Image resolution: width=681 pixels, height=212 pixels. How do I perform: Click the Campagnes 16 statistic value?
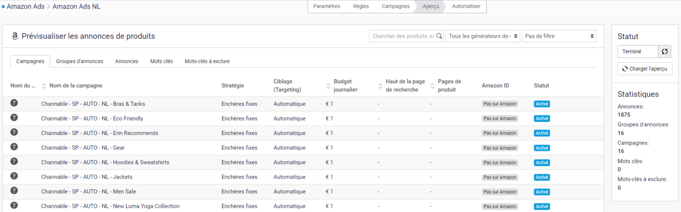[621, 151]
